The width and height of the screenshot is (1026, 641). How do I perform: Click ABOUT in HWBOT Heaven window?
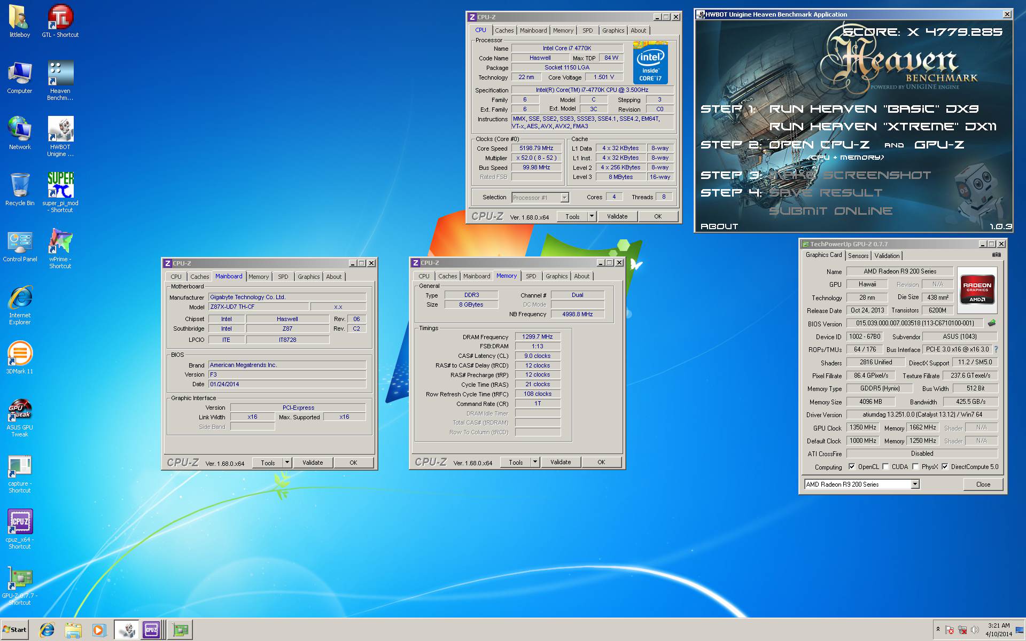[x=719, y=226]
